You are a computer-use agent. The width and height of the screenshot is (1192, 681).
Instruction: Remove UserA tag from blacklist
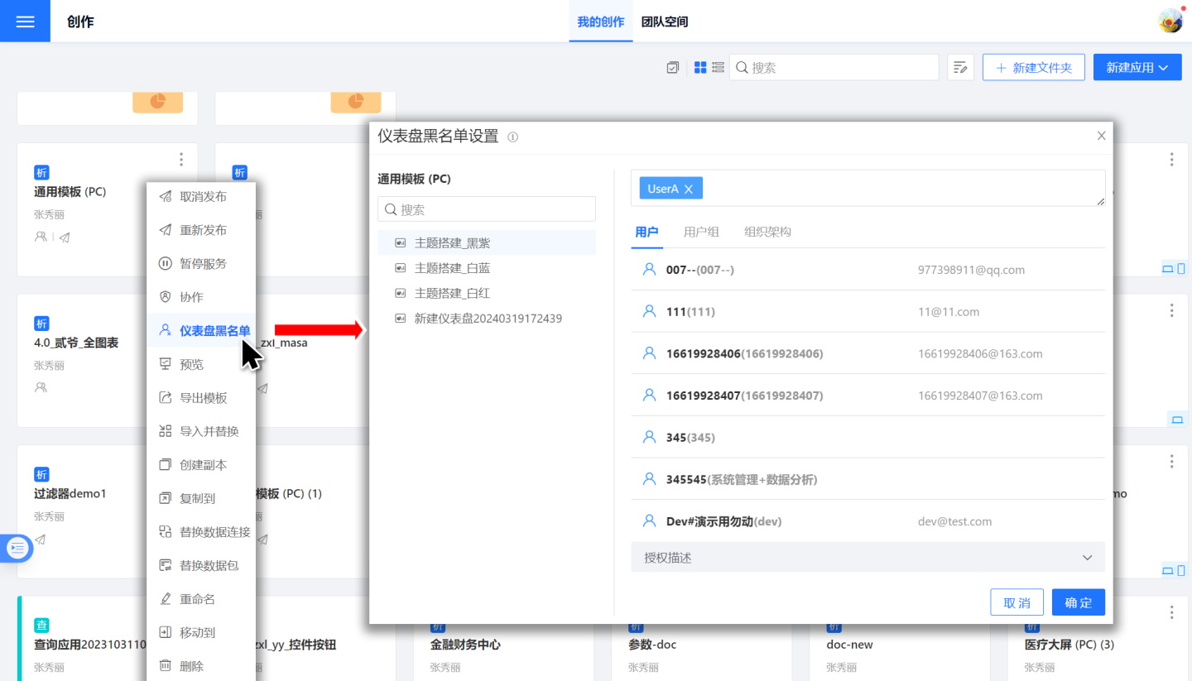pyautogui.click(x=688, y=189)
